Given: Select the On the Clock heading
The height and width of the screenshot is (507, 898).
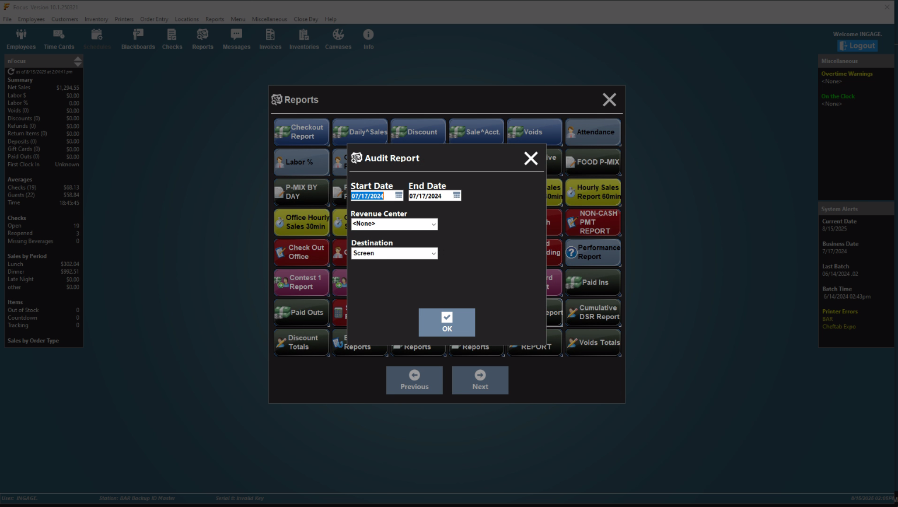Looking at the screenshot, I should point(838,96).
